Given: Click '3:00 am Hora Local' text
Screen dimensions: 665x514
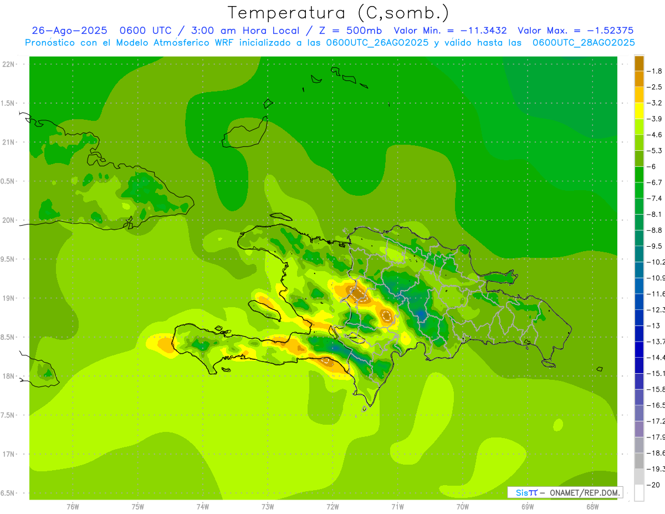Looking at the screenshot, I should pyautogui.click(x=244, y=30).
